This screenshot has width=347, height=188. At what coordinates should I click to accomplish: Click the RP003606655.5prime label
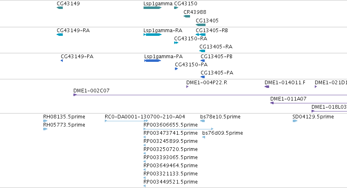click(x=170, y=125)
